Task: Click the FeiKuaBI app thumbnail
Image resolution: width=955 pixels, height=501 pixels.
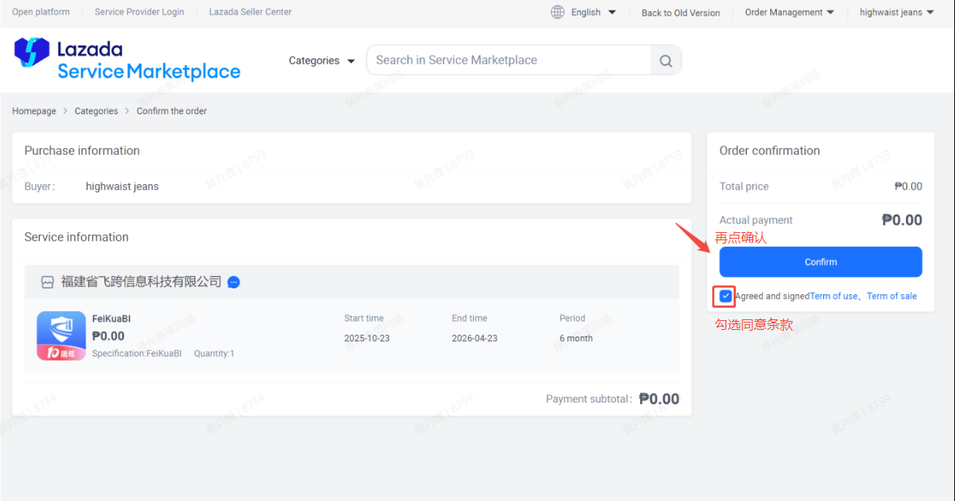Action: tap(61, 336)
